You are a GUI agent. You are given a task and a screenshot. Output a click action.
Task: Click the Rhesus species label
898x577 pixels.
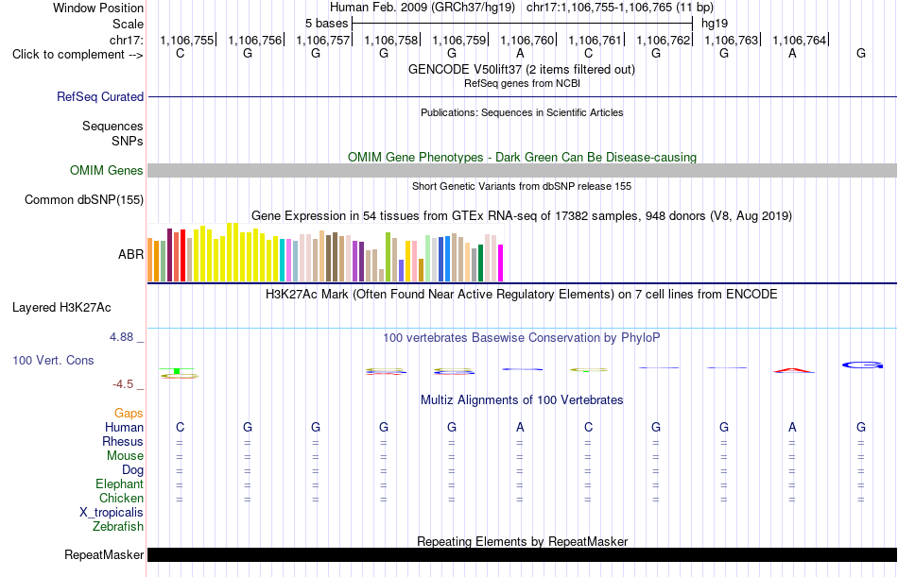(123, 442)
